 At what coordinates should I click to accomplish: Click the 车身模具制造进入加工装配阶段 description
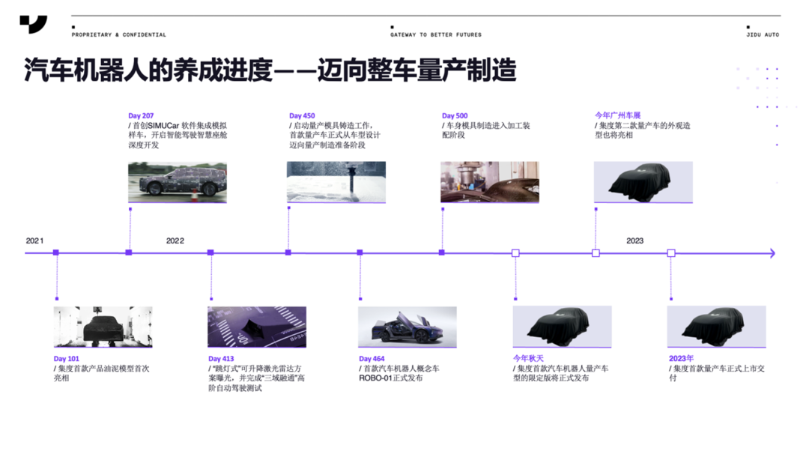coord(485,130)
